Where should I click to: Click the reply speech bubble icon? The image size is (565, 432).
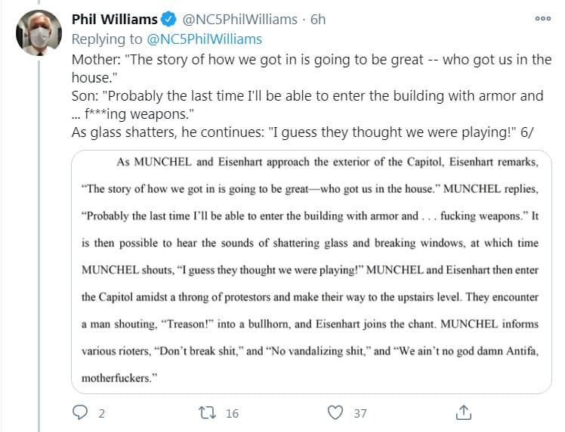point(81,412)
